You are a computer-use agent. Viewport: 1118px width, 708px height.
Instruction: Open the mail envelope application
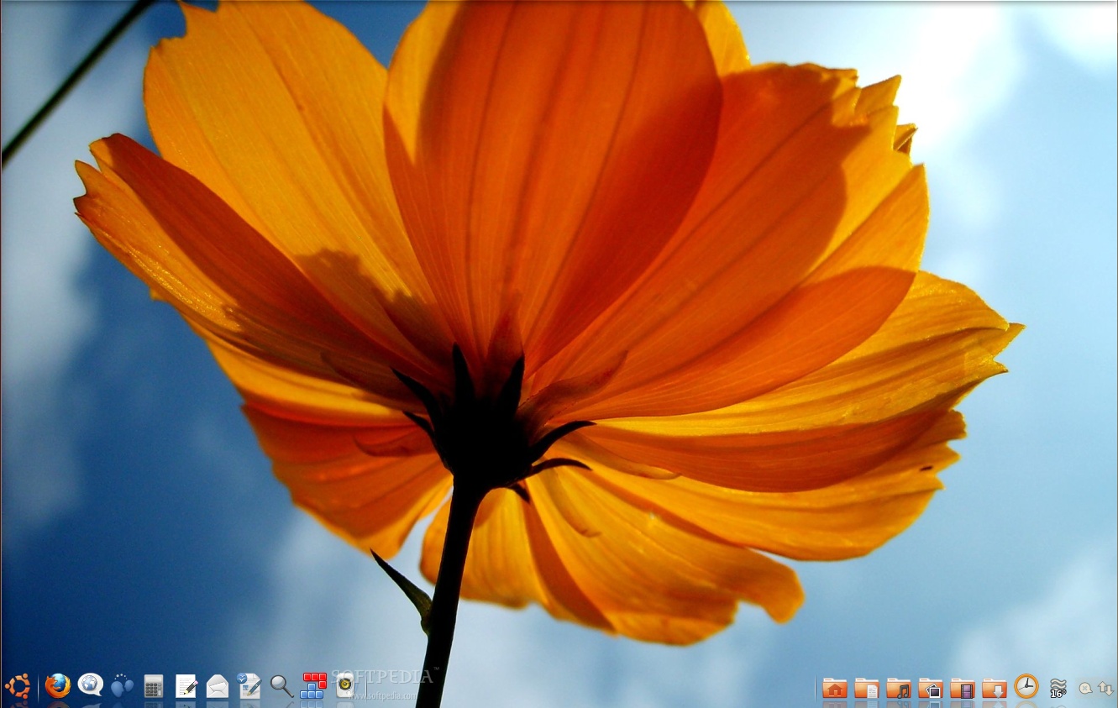(218, 686)
